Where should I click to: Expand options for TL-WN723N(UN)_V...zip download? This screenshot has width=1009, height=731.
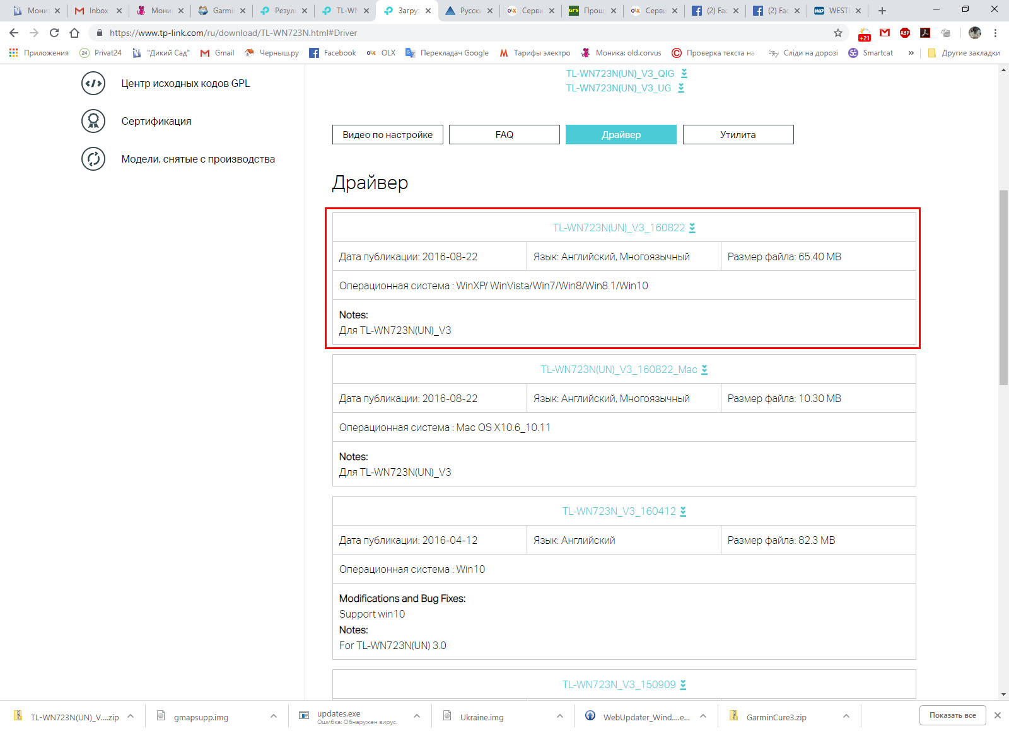(131, 716)
